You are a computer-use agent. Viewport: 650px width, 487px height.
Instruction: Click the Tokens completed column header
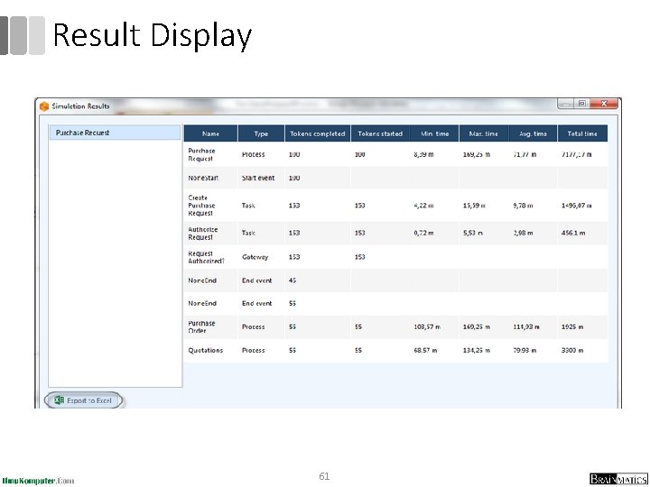coord(318,133)
